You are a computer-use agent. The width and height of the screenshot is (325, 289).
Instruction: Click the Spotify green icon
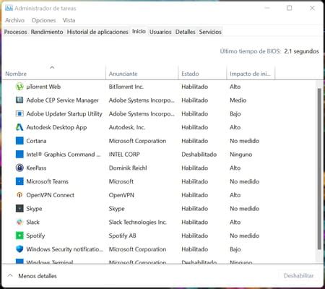point(19,236)
